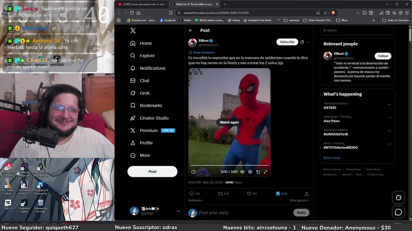
Task: Open Chat in the X sidebar
Action: tap(140, 81)
